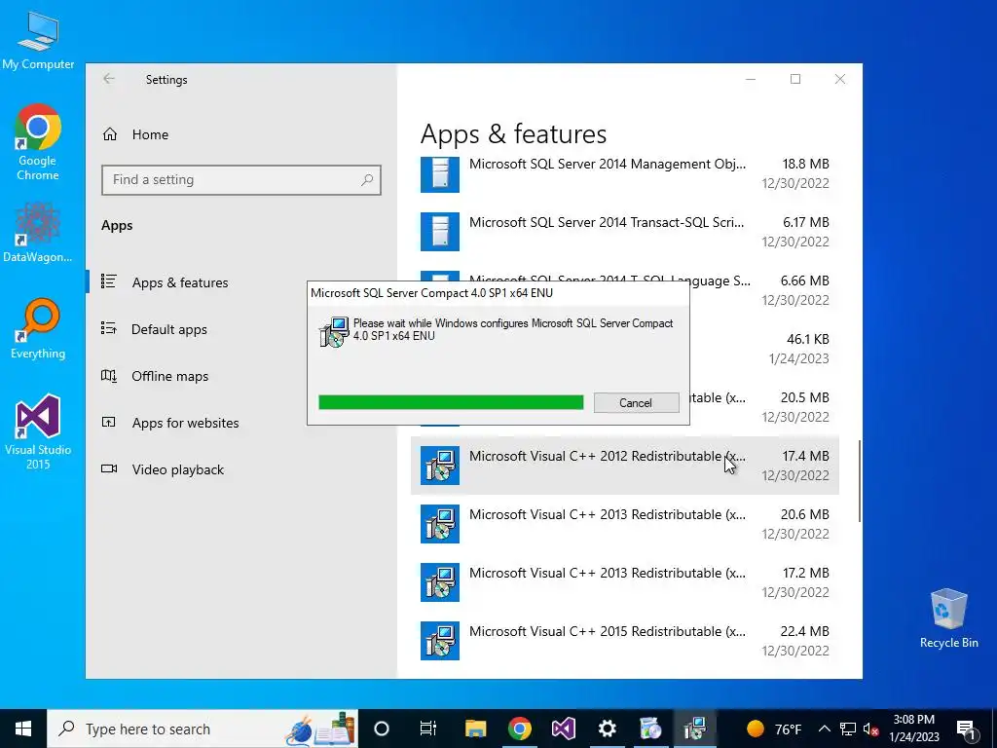Launch Visual Studio 2015 desktop shortcut
The image size is (997, 748).
pos(38,431)
